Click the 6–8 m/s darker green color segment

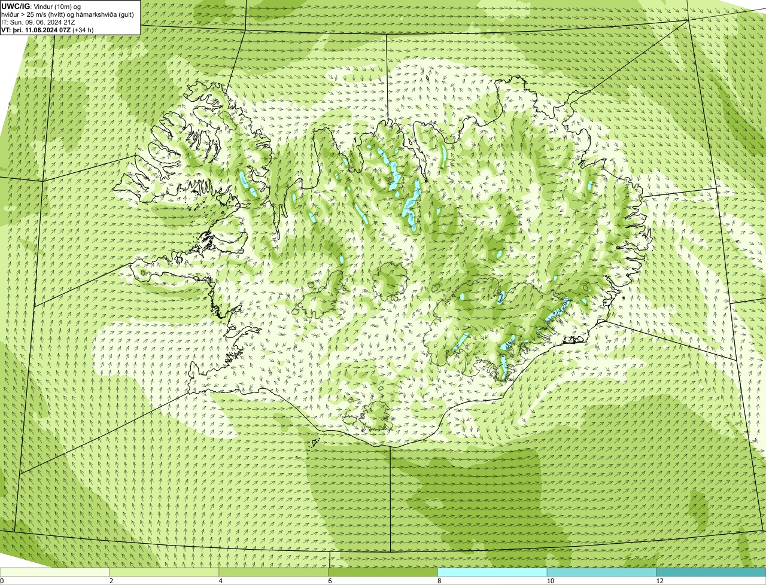point(383,572)
